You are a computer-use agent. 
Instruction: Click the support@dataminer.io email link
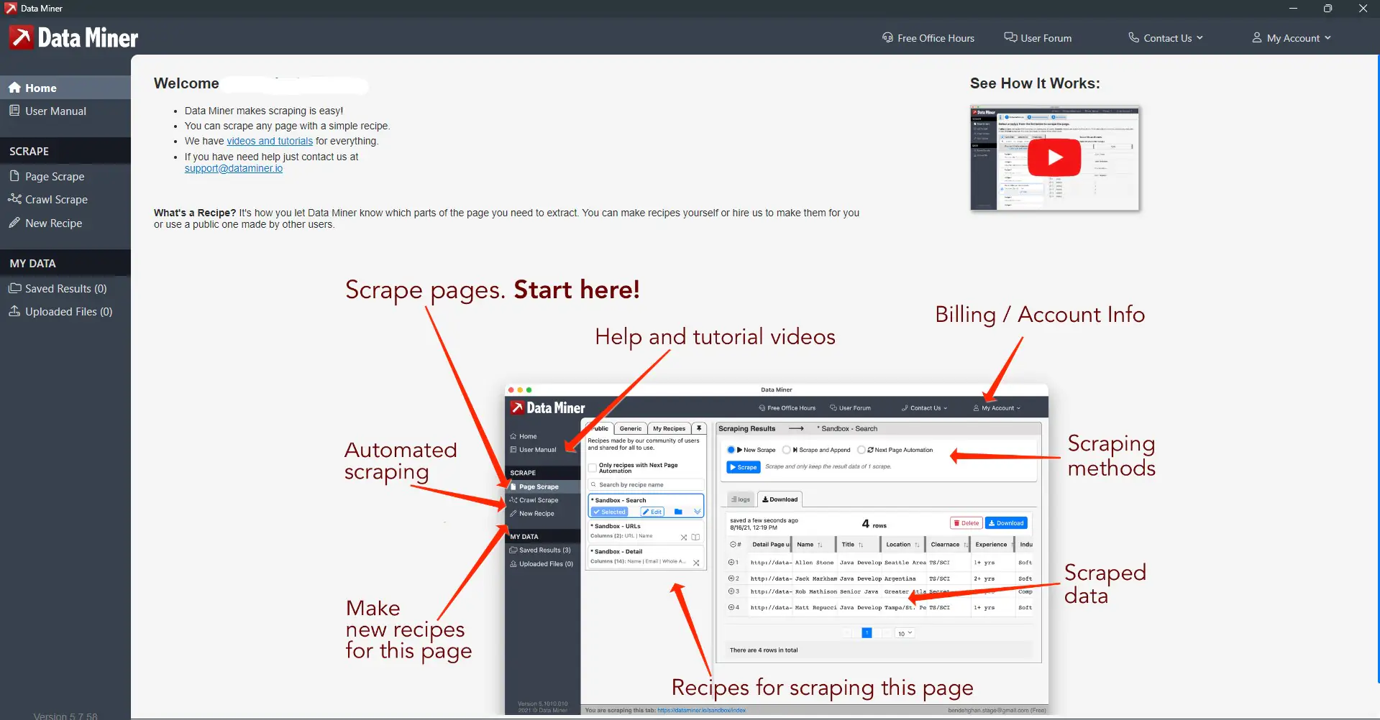[234, 168]
